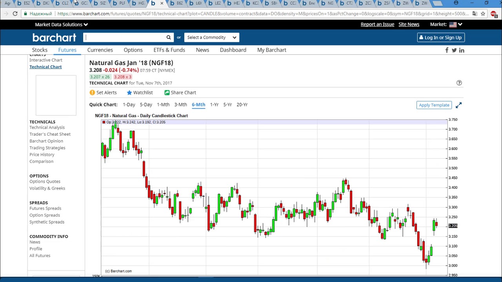Open the Trading Strategies link
This screenshot has width=502, height=282.
47,148
